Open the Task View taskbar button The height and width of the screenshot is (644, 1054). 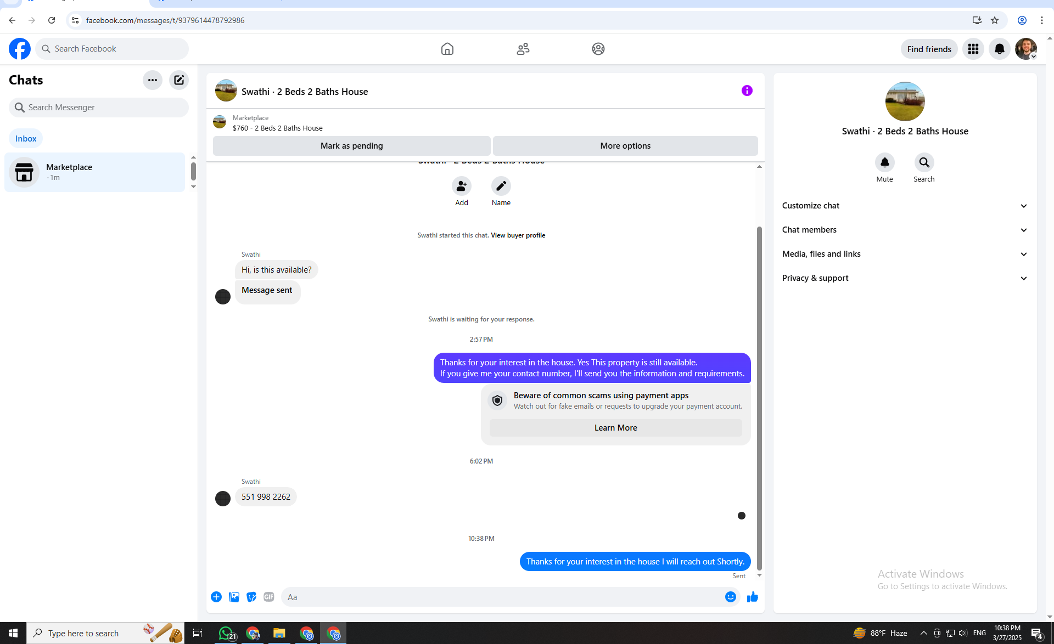(198, 633)
